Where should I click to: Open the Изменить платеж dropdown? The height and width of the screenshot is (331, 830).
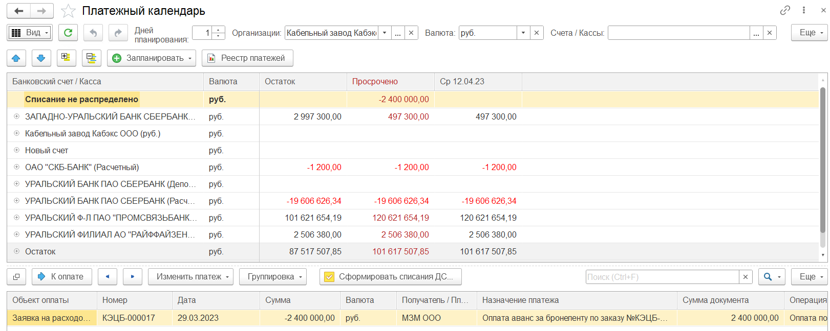point(190,277)
